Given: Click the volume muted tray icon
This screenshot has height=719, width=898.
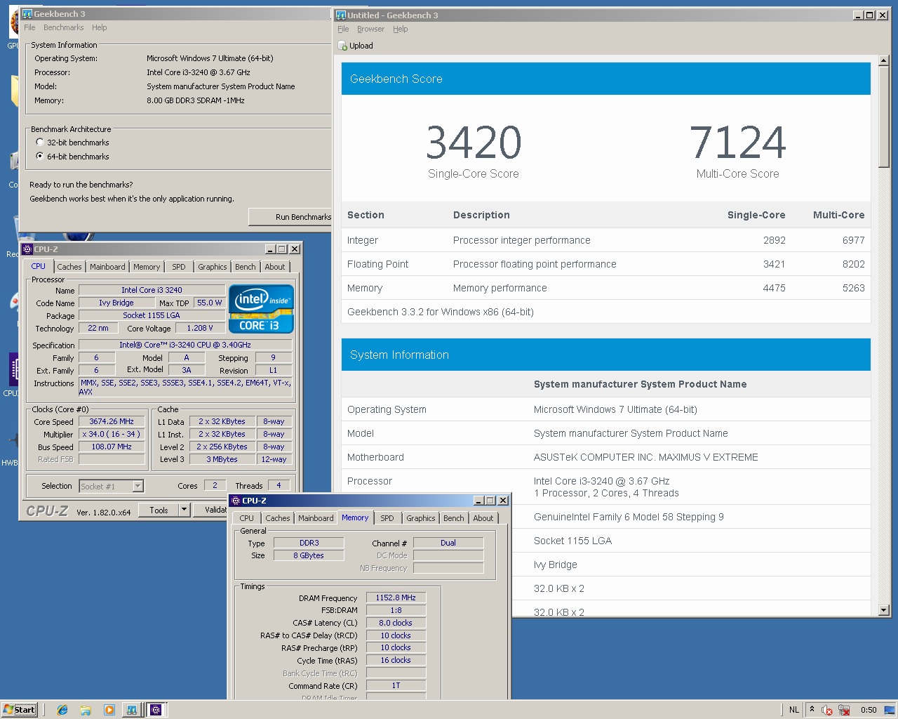Looking at the screenshot, I should click(x=827, y=710).
